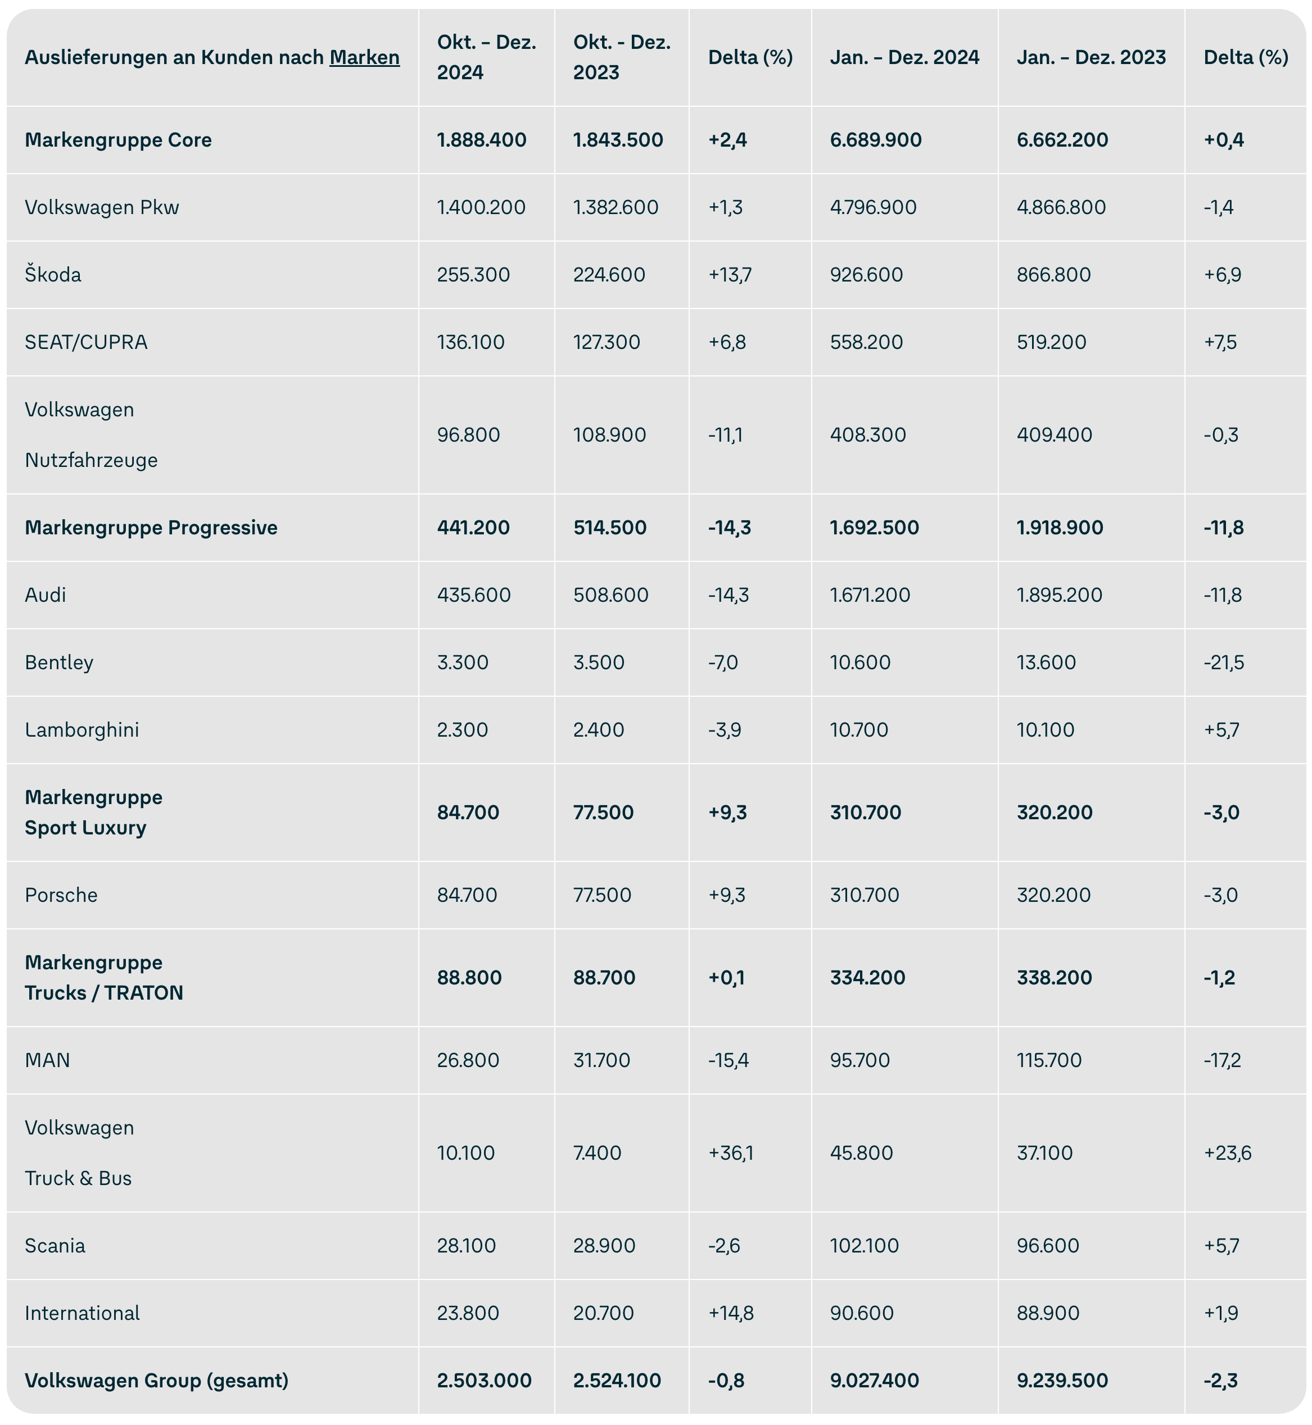1312x1425 pixels.
Task: Click the Markengruppe Trucks / TRATON label
Action: click(x=103, y=977)
